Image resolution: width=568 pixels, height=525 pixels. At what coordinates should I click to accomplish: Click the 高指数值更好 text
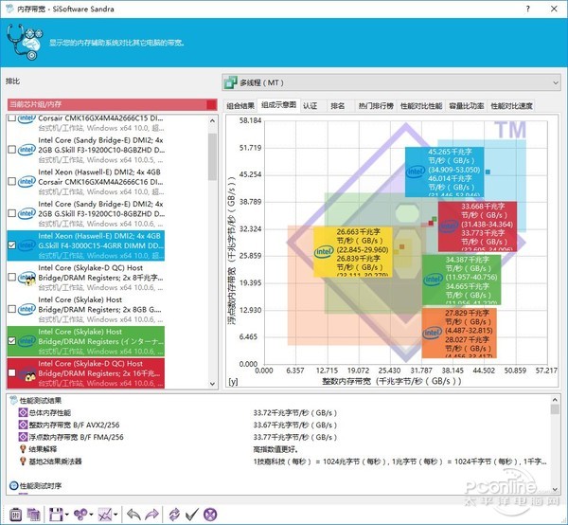[x=275, y=449]
